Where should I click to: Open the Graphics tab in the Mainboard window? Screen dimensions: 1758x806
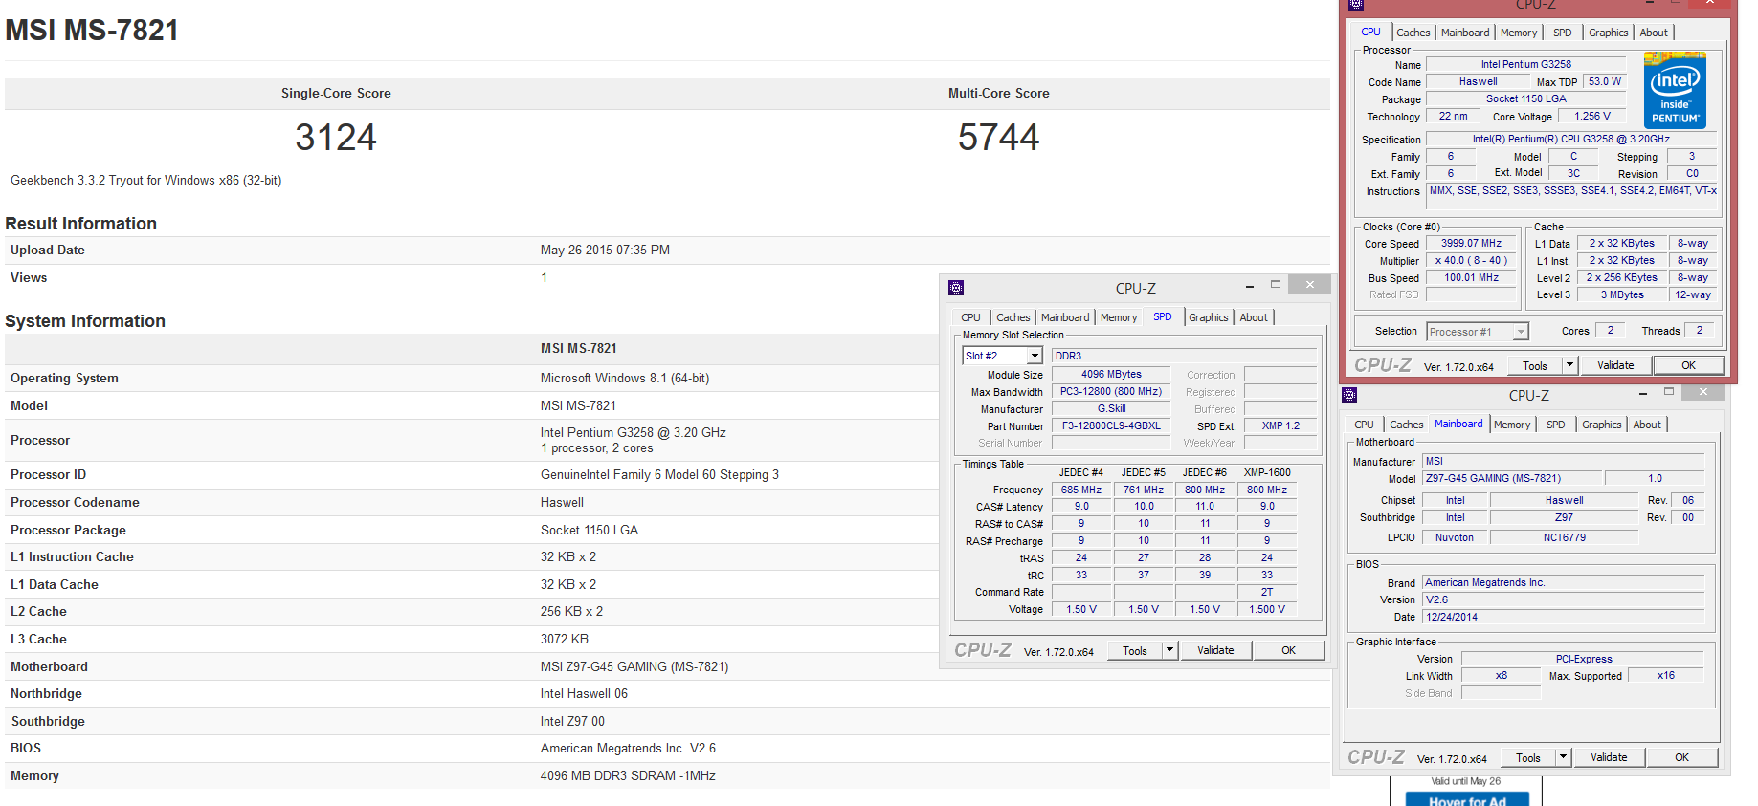[x=1602, y=425]
